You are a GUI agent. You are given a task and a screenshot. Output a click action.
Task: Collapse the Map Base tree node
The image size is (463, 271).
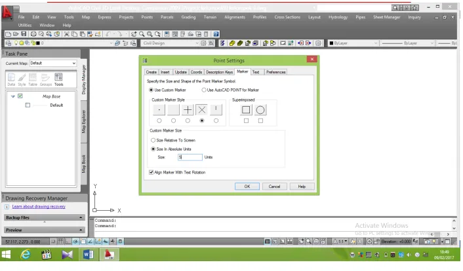(12, 96)
